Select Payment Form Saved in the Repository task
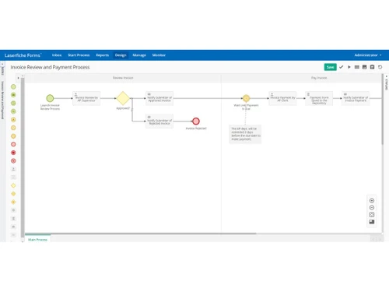389x292 pixels. coord(319,98)
